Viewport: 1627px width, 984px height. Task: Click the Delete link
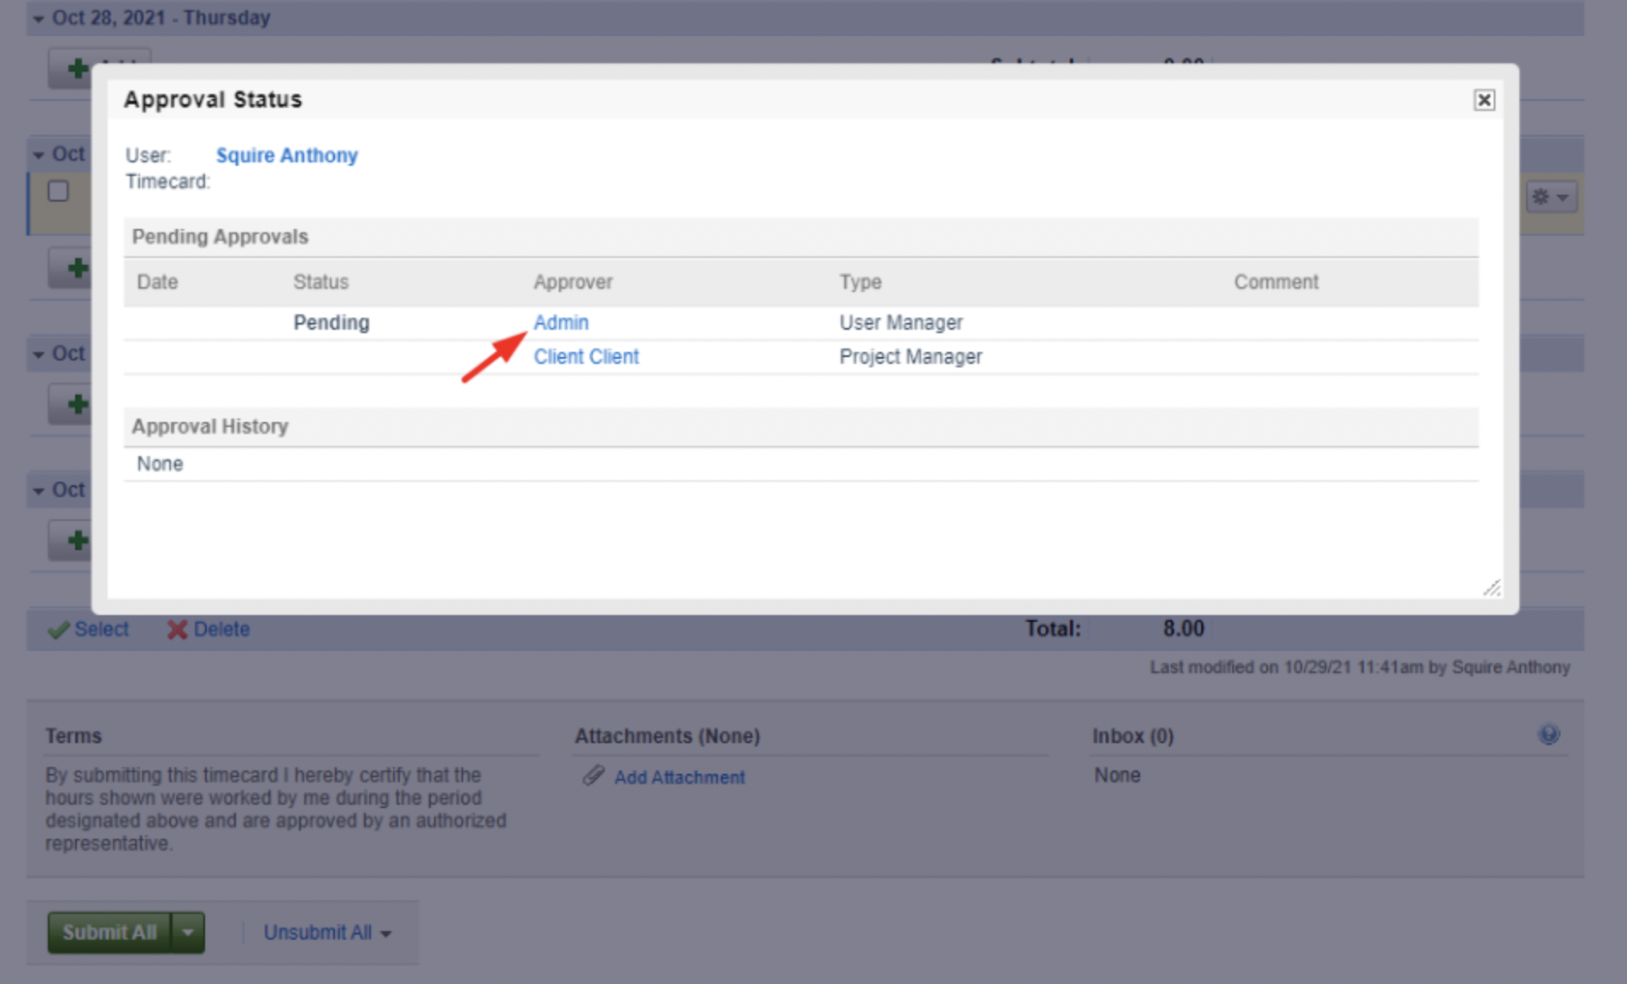pyautogui.click(x=221, y=630)
